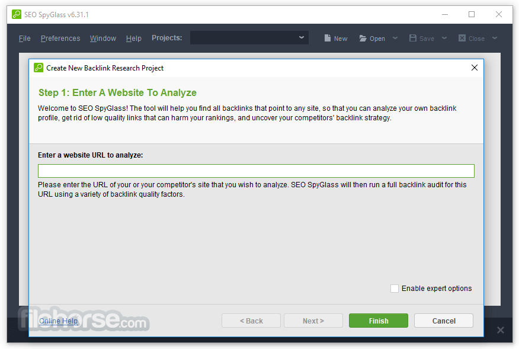
Task: Open the Help menu
Action: (134, 39)
